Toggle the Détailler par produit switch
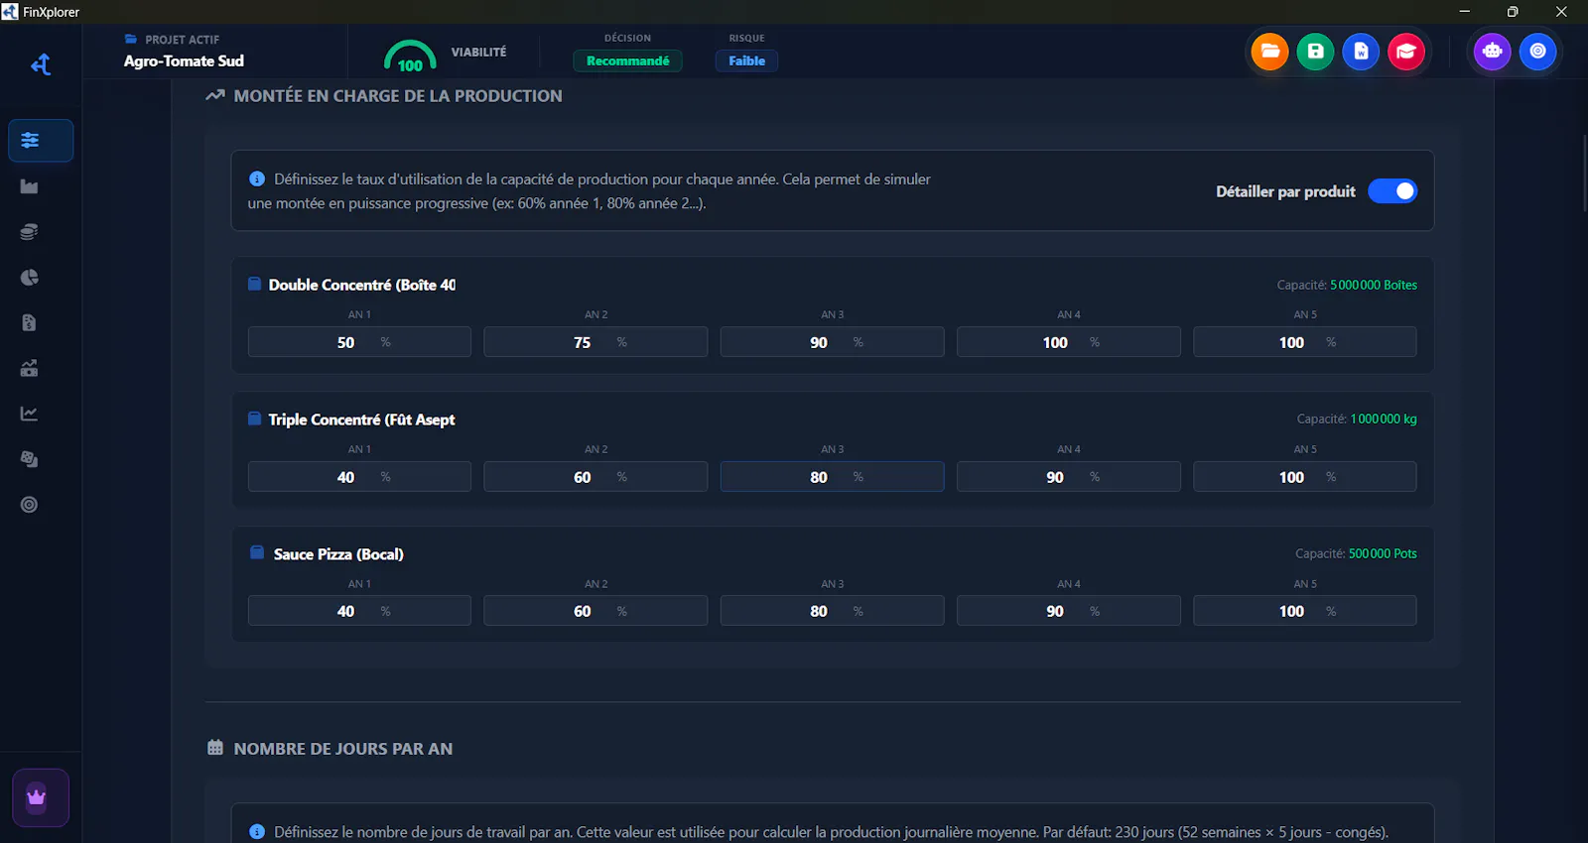This screenshot has height=843, width=1588. click(1392, 191)
